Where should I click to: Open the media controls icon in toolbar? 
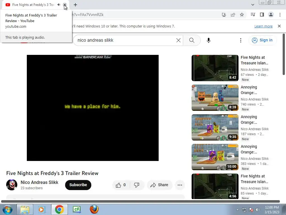pyautogui.click(x=253, y=15)
